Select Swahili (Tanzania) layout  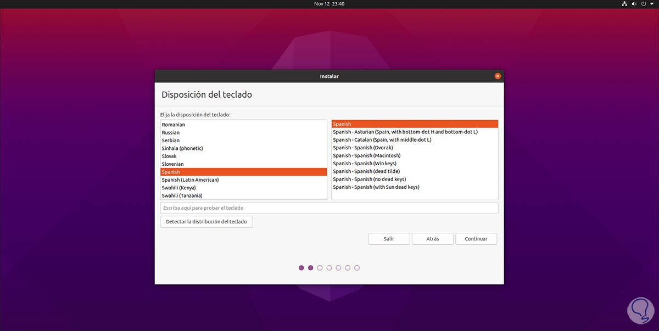[244, 195]
